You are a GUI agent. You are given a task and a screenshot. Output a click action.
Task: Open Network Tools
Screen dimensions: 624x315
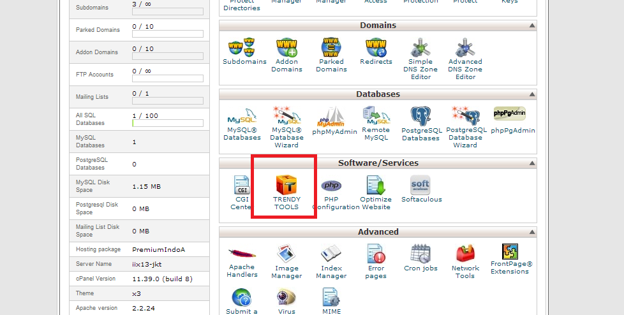465,255
